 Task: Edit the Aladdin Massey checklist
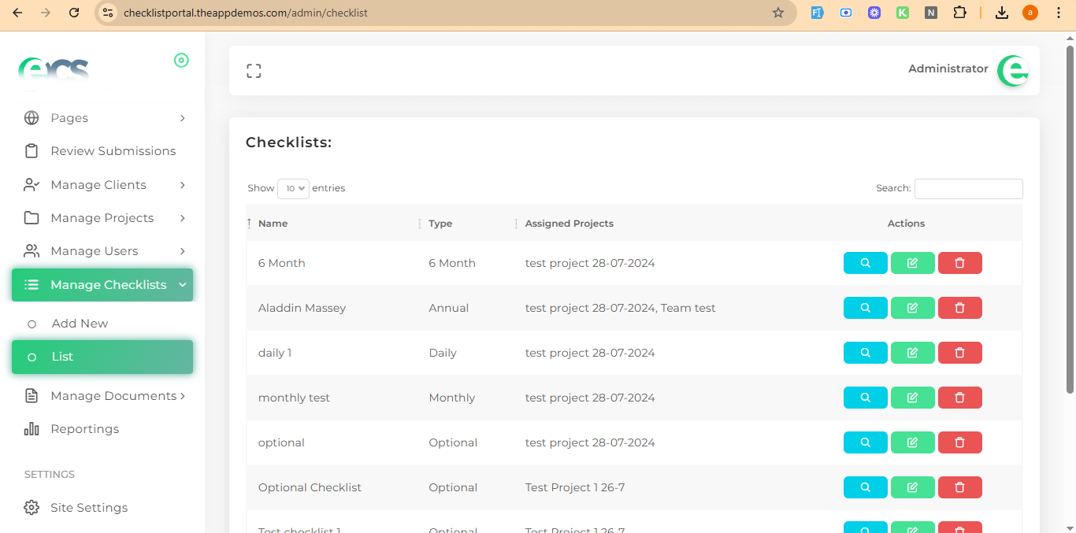912,308
